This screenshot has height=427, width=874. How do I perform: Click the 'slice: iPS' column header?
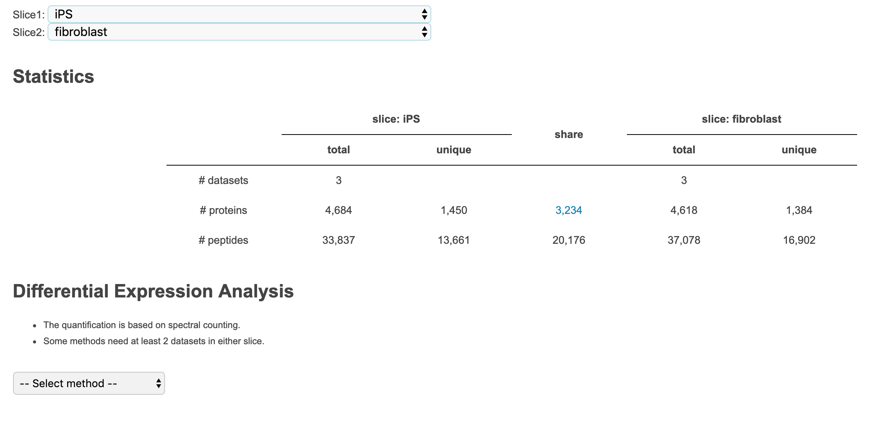(x=396, y=119)
